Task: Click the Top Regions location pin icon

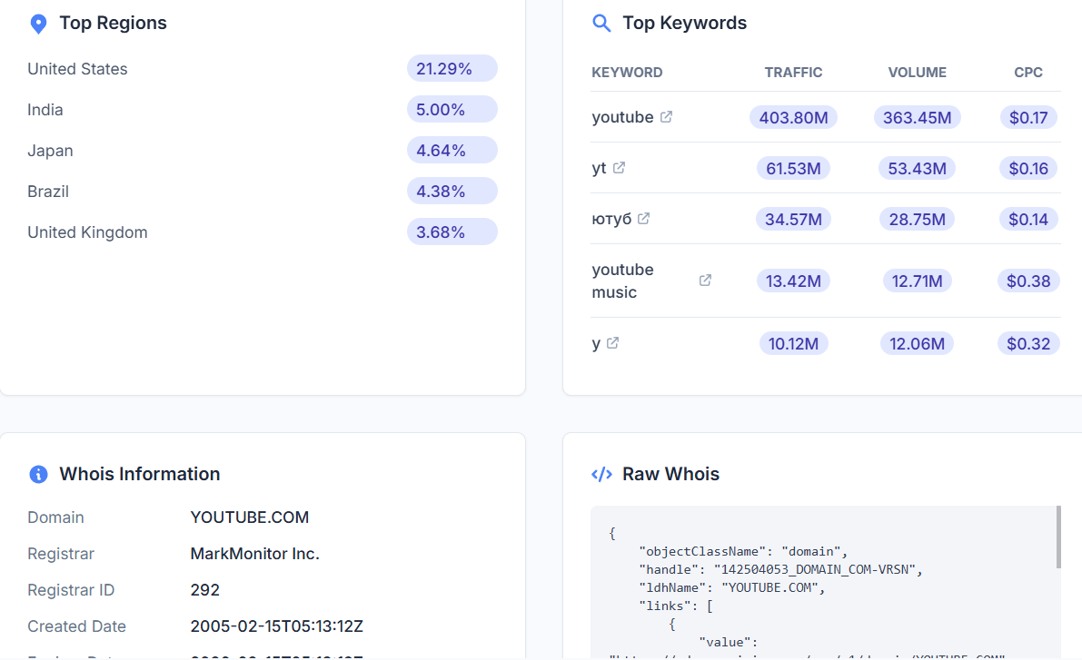Action: click(x=38, y=24)
